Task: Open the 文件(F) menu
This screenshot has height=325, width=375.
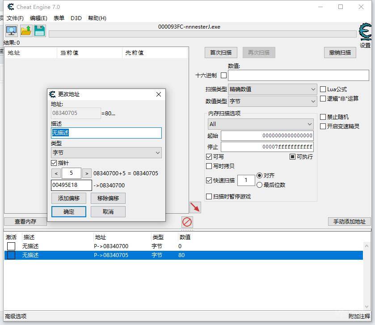Action: (x=15, y=18)
